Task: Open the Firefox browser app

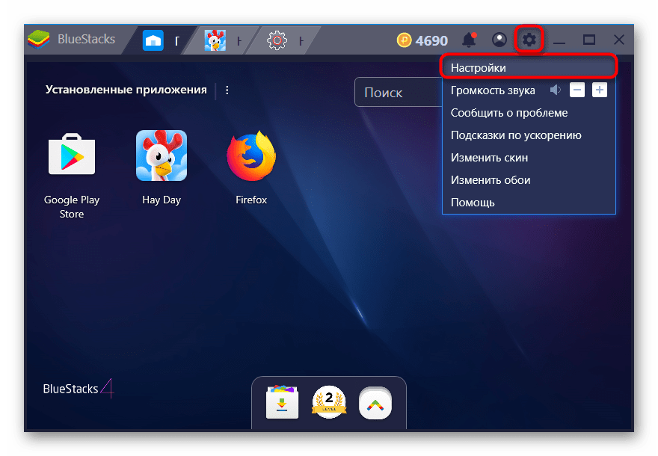Action: point(251,156)
